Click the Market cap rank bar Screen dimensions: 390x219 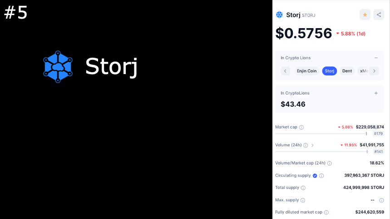(321, 134)
